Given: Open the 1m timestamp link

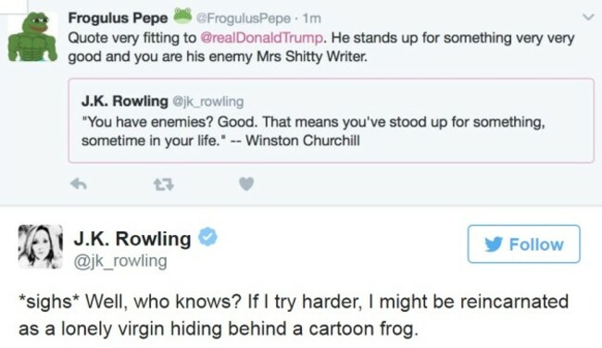Looking at the screenshot, I should click(x=311, y=18).
